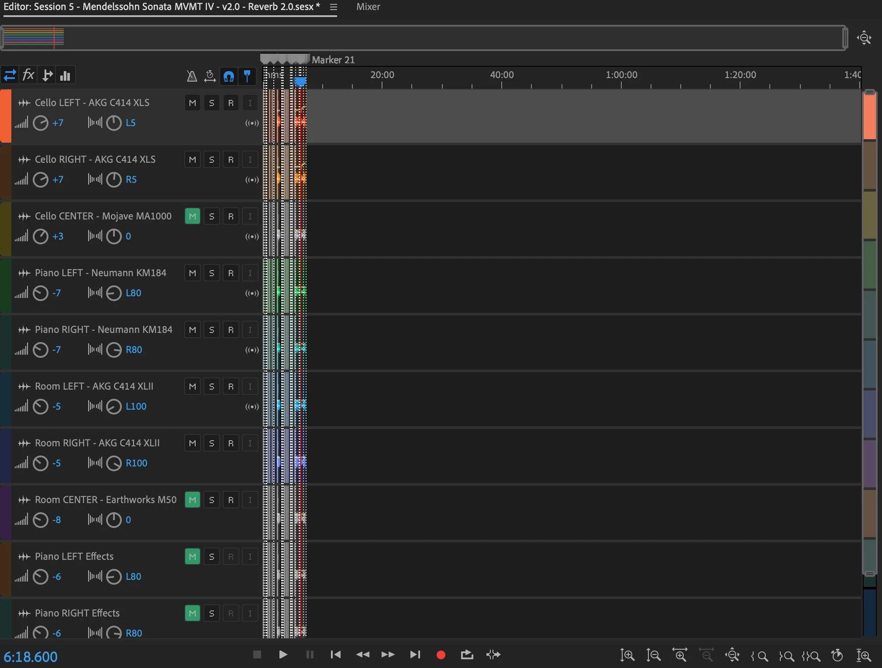Click the EQ bars view icon

[x=65, y=75]
